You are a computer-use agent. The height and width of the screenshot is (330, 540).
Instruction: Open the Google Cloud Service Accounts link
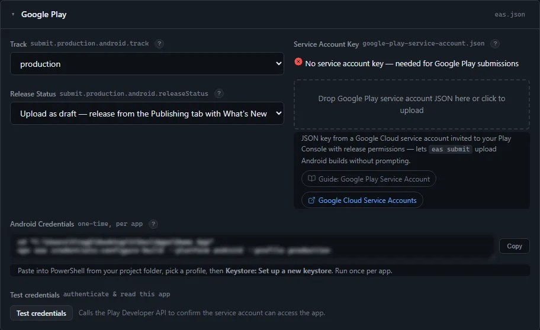pyautogui.click(x=362, y=200)
